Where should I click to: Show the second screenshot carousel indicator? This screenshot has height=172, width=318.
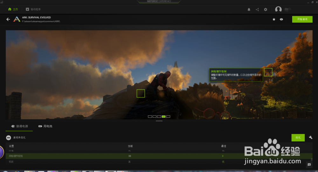154,116
